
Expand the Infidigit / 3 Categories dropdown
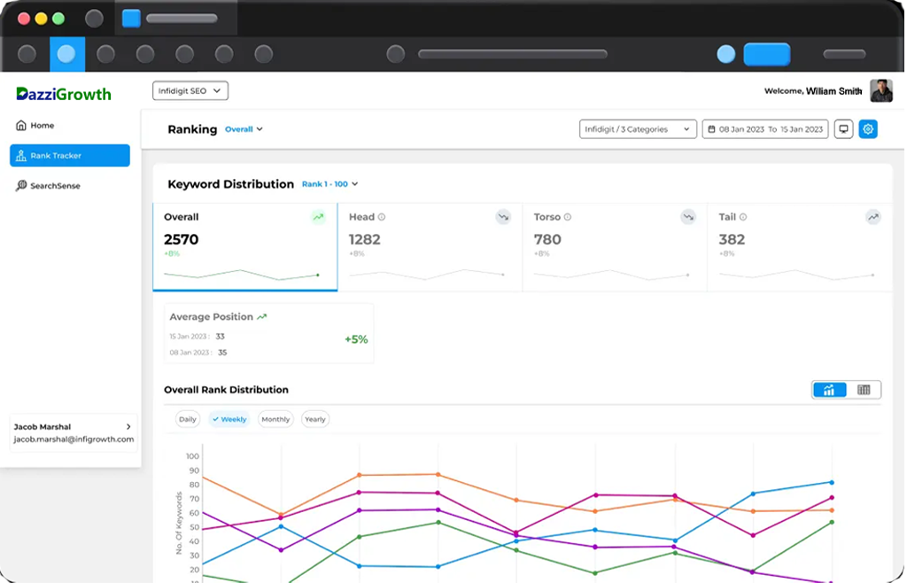(637, 129)
